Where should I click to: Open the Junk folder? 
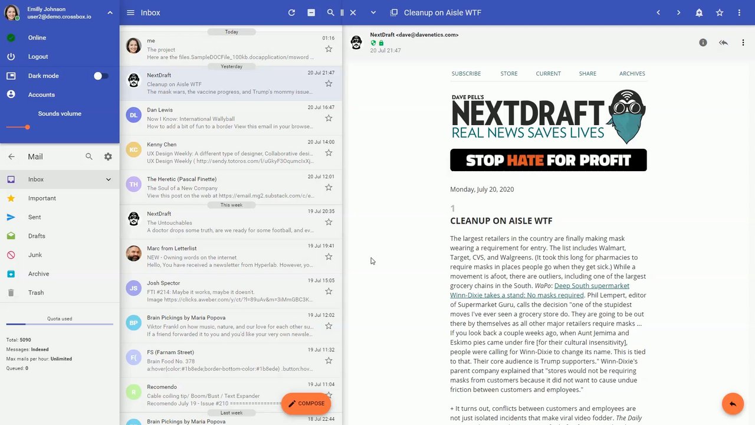click(x=60, y=255)
